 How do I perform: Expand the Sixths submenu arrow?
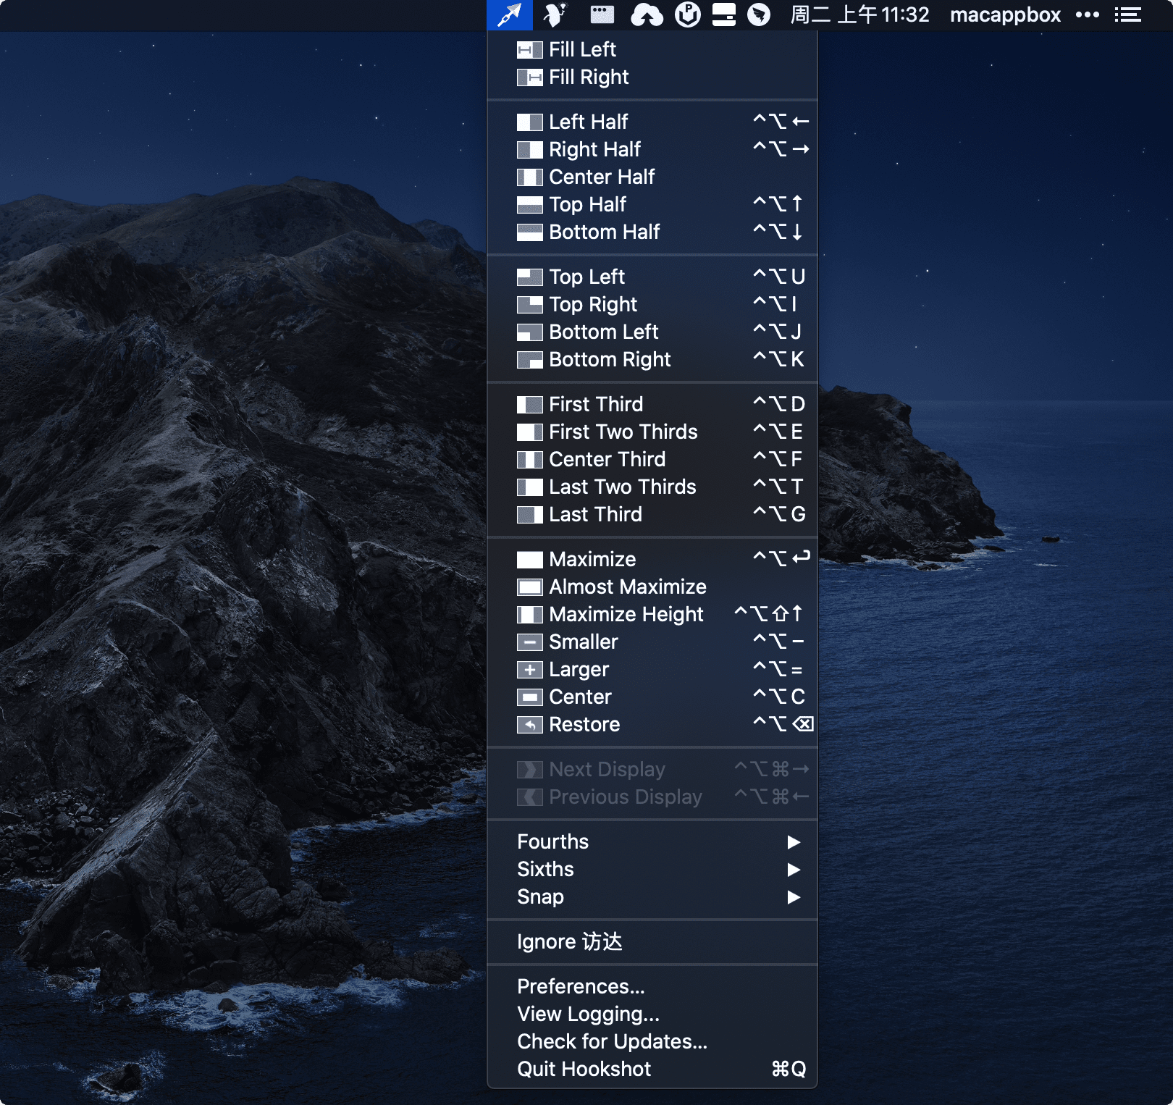[794, 870]
